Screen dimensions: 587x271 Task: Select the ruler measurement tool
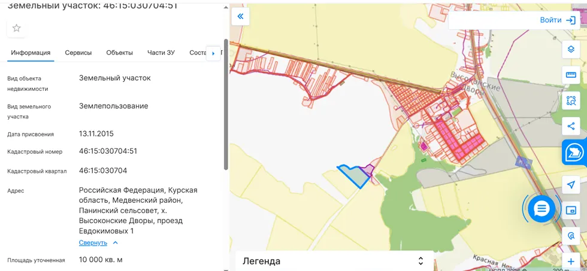point(571,75)
